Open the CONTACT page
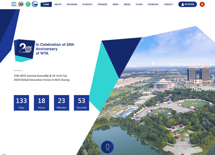 168,5
